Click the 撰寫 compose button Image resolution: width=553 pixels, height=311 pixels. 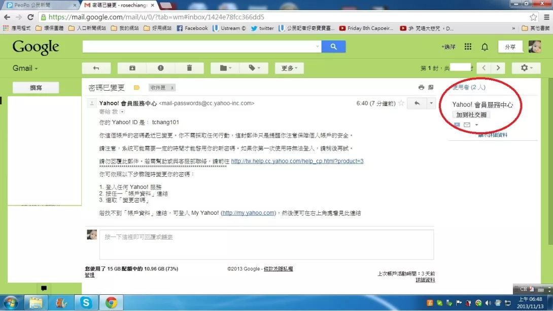[x=36, y=88]
